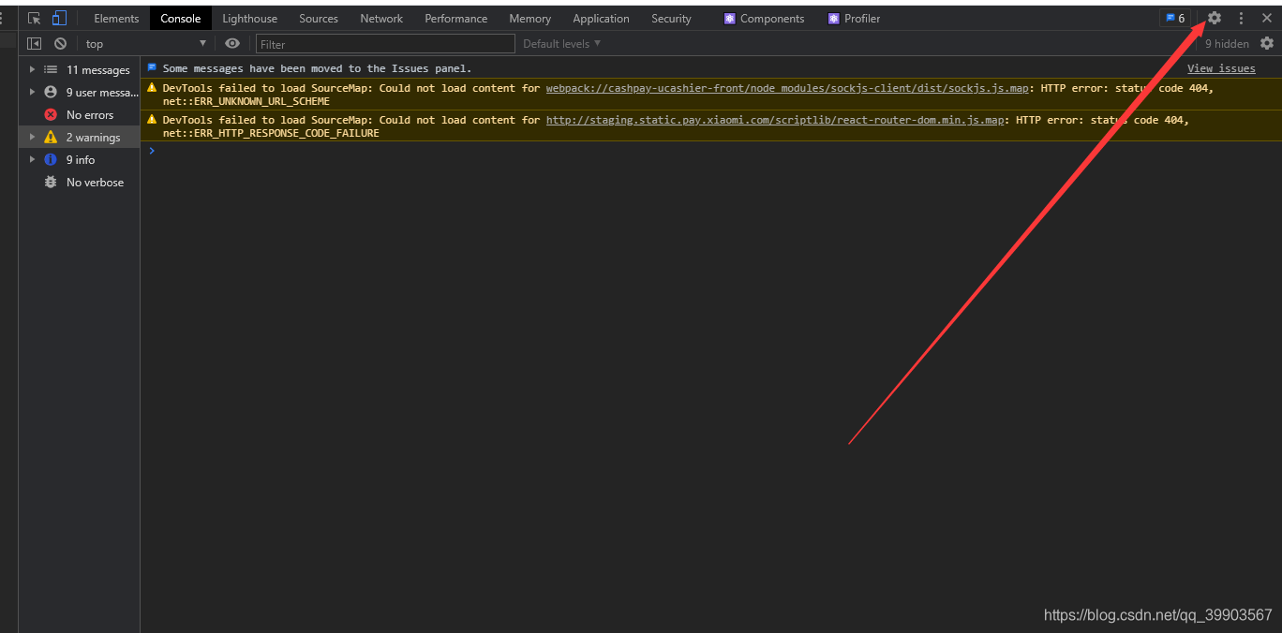Open the console settings gear next to hidden count
This screenshot has height=633, width=1282.
click(1267, 43)
